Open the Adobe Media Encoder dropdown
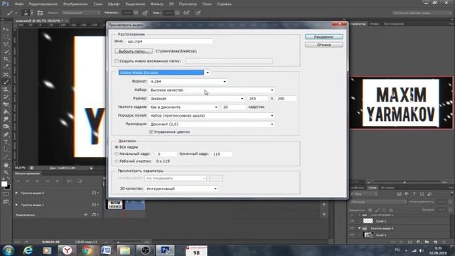 click(164, 73)
